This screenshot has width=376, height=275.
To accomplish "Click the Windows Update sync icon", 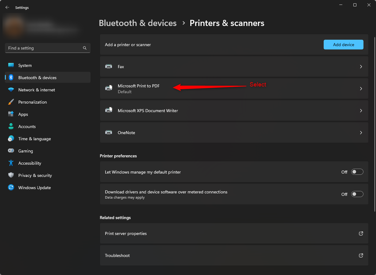I will click(x=11, y=188).
